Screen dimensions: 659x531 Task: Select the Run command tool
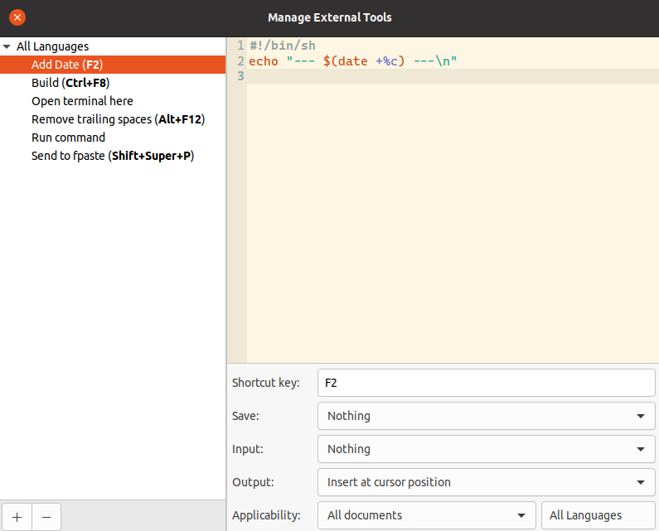[x=113, y=138]
